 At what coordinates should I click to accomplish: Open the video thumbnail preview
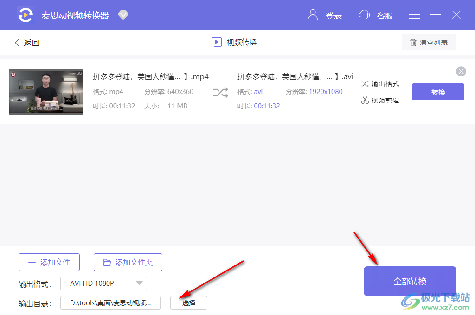(46, 92)
